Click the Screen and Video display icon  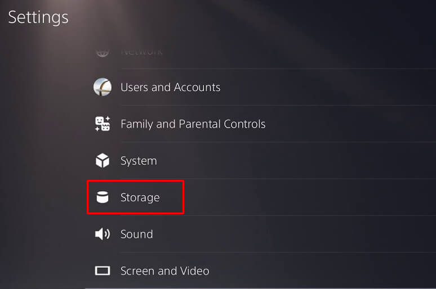(102, 271)
